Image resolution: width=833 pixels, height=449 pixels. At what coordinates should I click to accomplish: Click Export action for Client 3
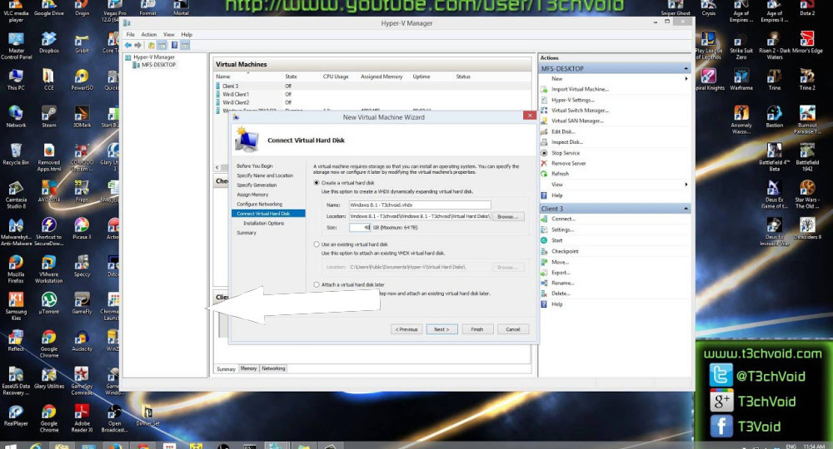pyautogui.click(x=561, y=273)
